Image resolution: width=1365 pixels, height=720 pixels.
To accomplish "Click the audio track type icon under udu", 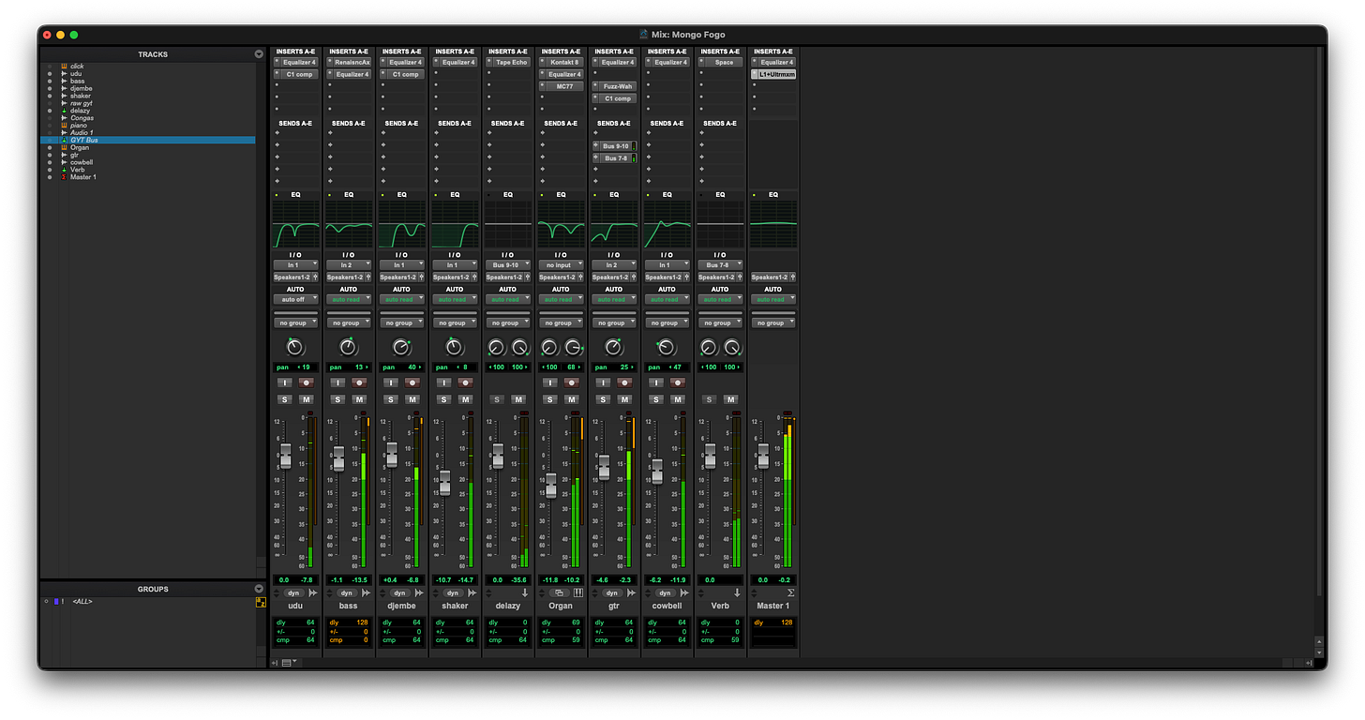I will pyautogui.click(x=313, y=593).
